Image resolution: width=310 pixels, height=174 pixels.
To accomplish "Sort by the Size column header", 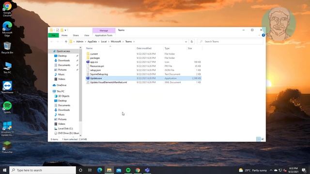I will pos(190,48).
